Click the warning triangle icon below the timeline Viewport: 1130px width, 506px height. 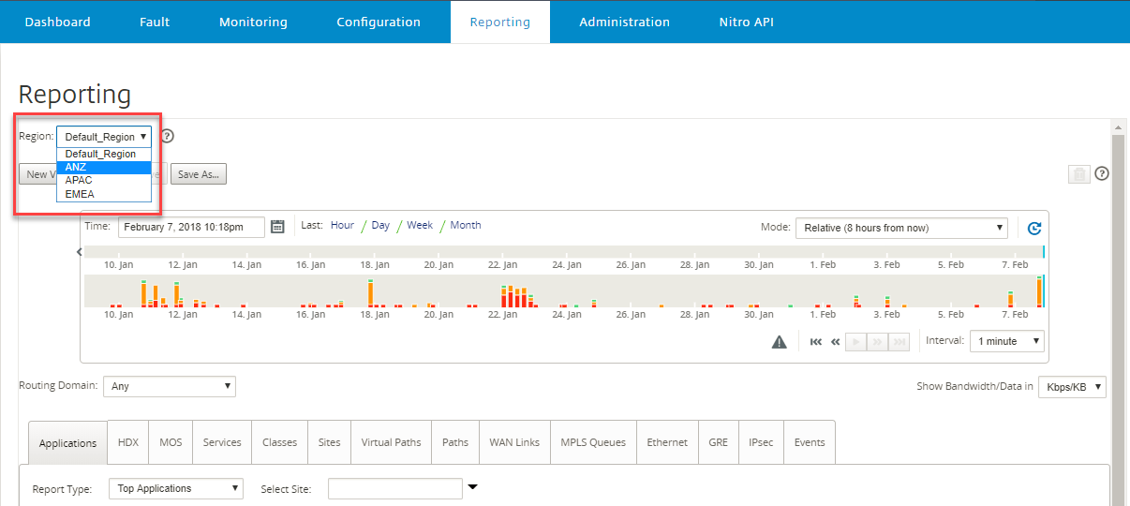(780, 342)
